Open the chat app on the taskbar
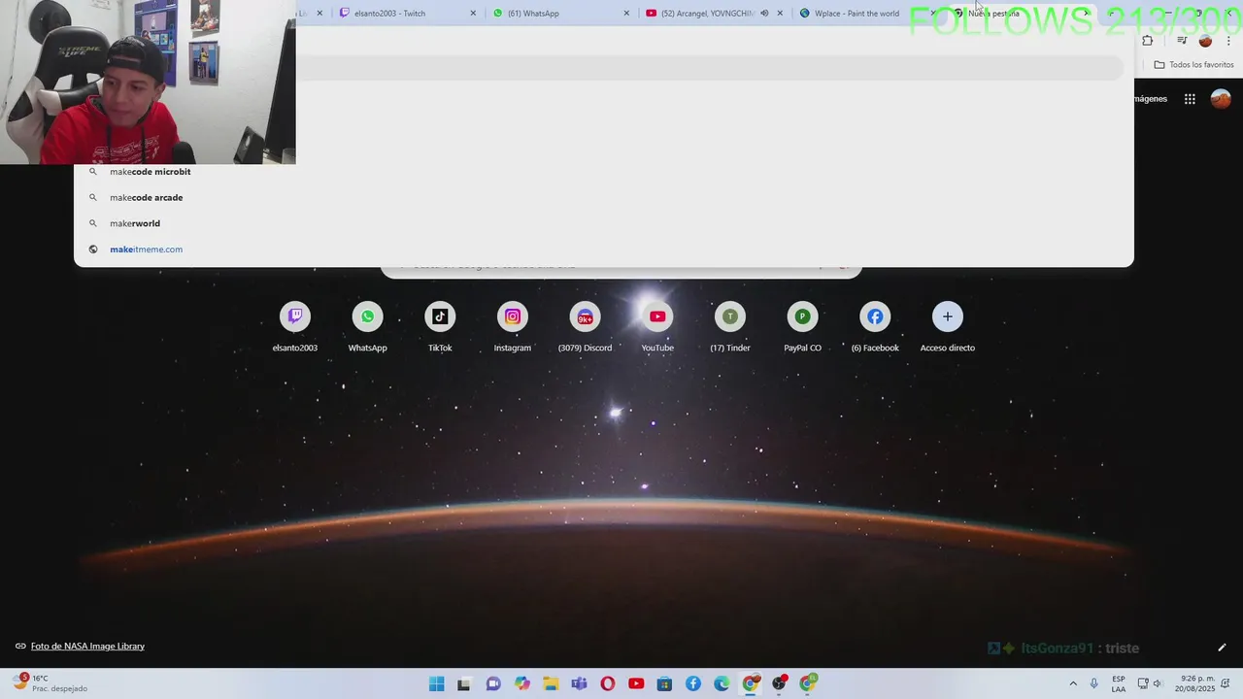The width and height of the screenshot is (1243, 699). coord(493,683)
